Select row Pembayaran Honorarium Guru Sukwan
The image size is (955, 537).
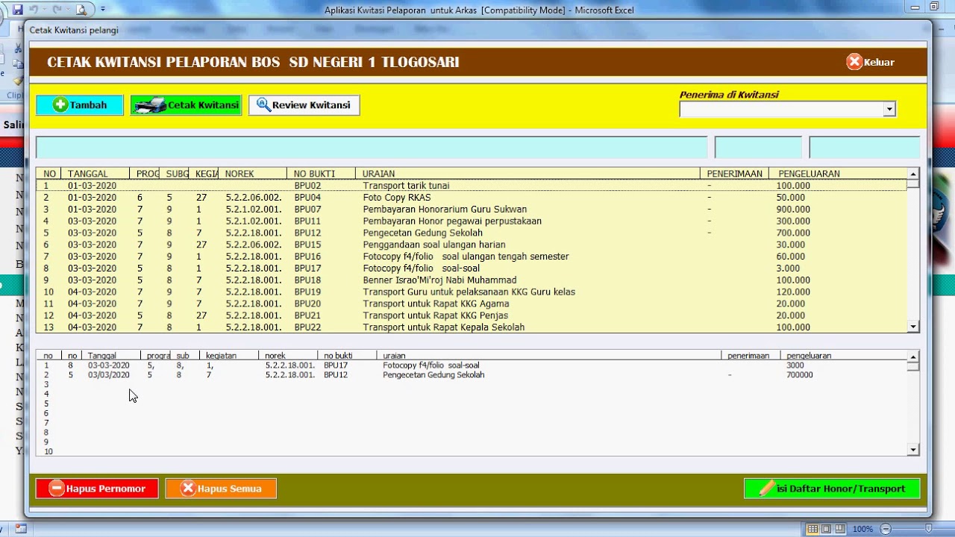(x=472, y=210)
